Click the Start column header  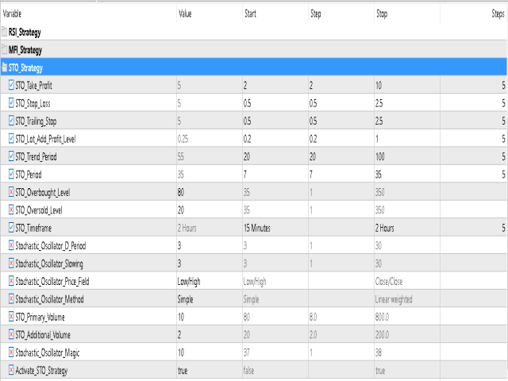click(251, 13)
